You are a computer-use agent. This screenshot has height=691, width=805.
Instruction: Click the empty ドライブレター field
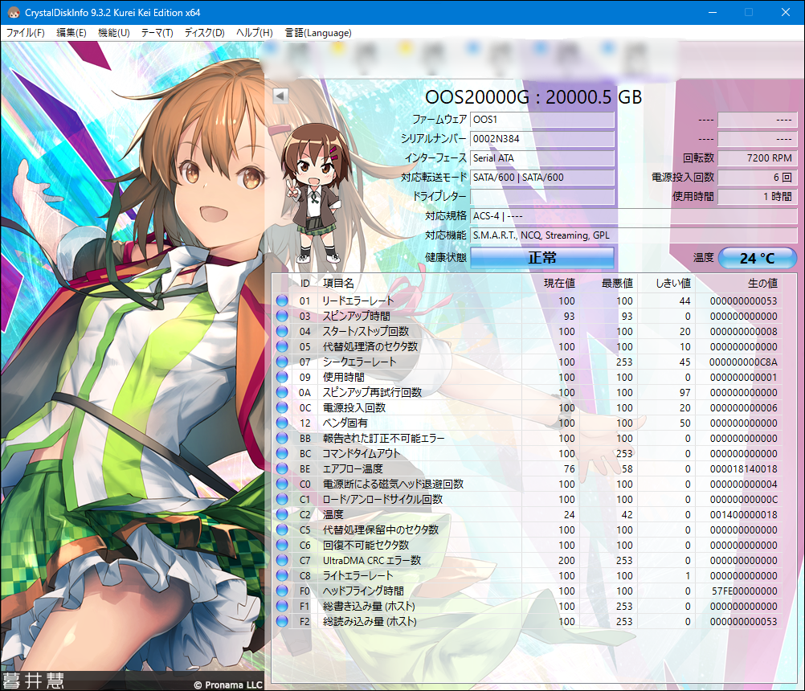542,197
